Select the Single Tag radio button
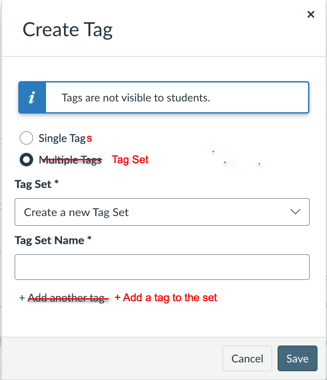327x380 pixels. point(26,138)
